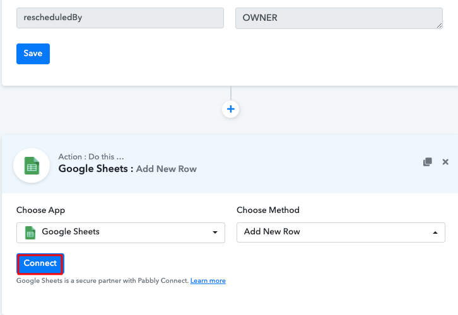Viewport: 458px width, 315px height.
Task: Click the Choose Method label
Action: click(x=268, y=210)
